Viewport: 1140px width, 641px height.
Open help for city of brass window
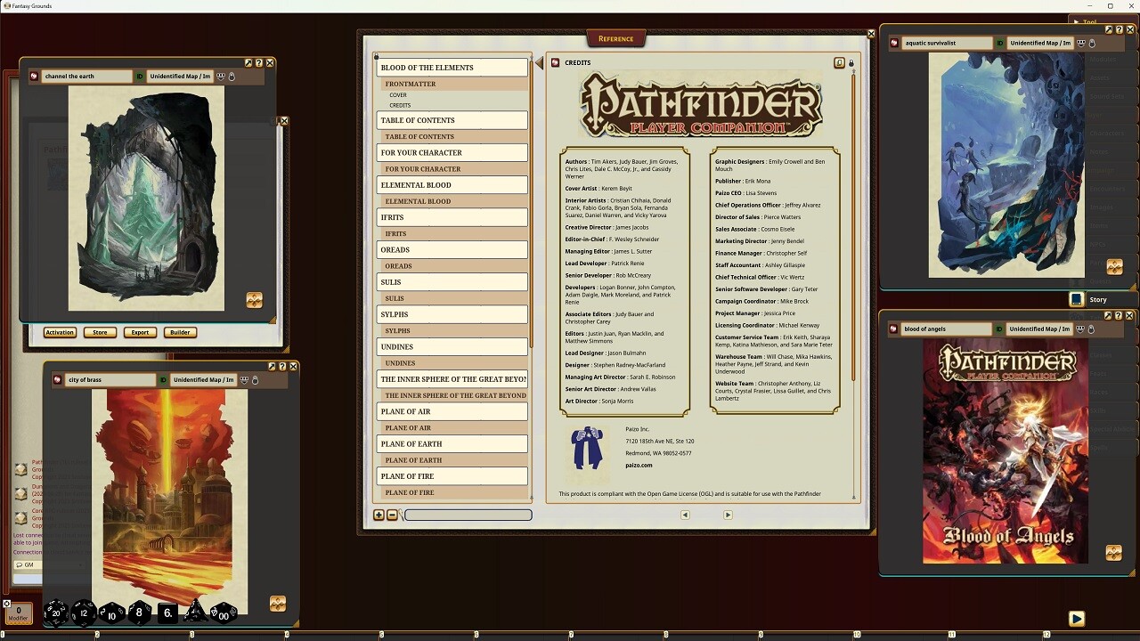[x=282, y=367]
